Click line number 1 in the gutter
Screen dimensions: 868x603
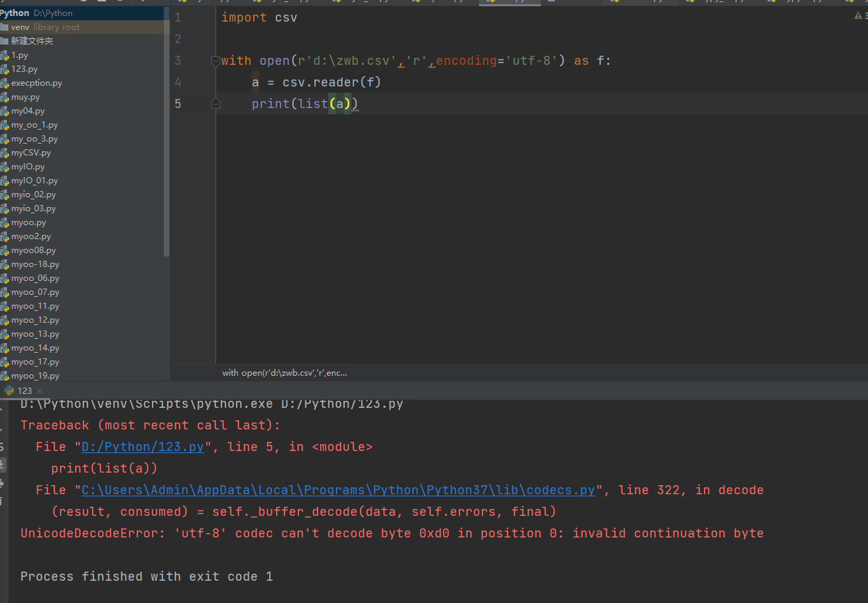click(x=178, y=17)
